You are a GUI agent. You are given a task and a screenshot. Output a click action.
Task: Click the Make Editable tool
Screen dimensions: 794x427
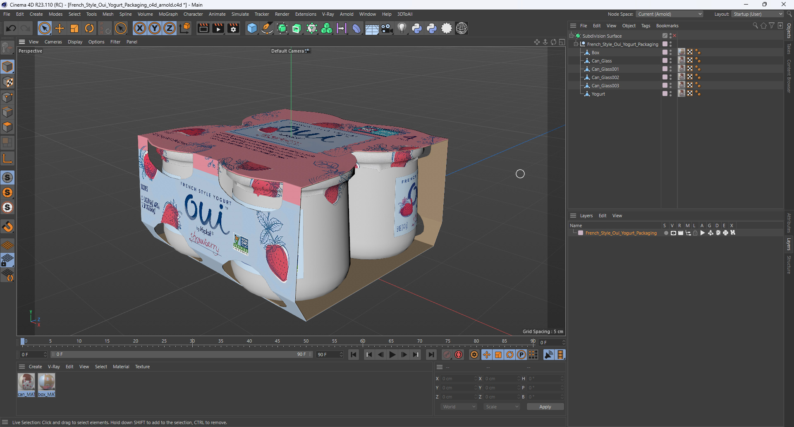click(x=7, y=48)
